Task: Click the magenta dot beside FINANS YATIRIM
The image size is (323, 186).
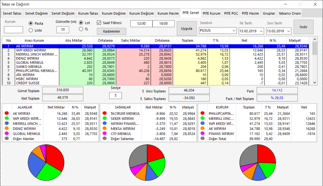Action: 202,134
